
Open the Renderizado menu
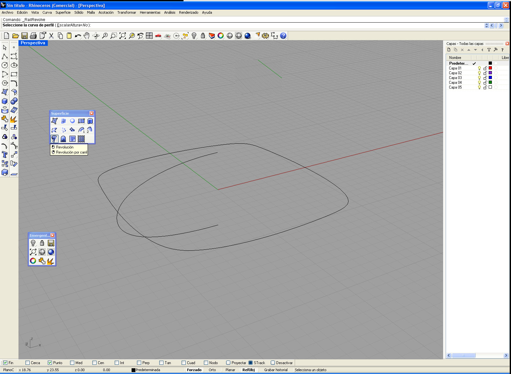point(189,12)
